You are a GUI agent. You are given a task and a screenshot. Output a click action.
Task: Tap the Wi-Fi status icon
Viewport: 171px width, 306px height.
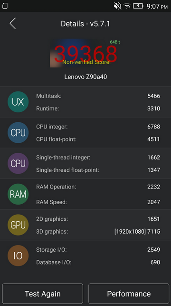127,6
